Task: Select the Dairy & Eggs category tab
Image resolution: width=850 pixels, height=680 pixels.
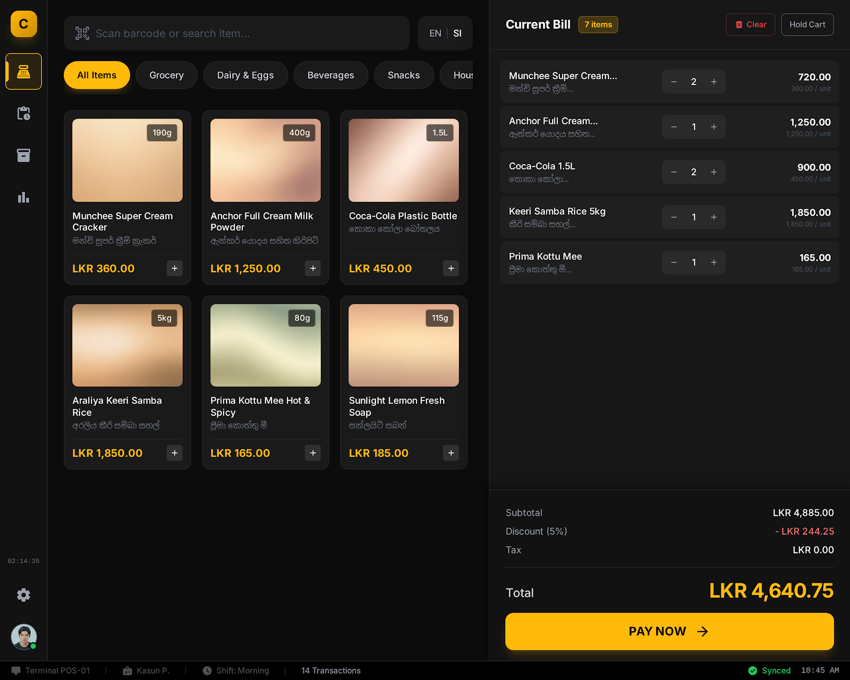Action: tap(245, 75)
